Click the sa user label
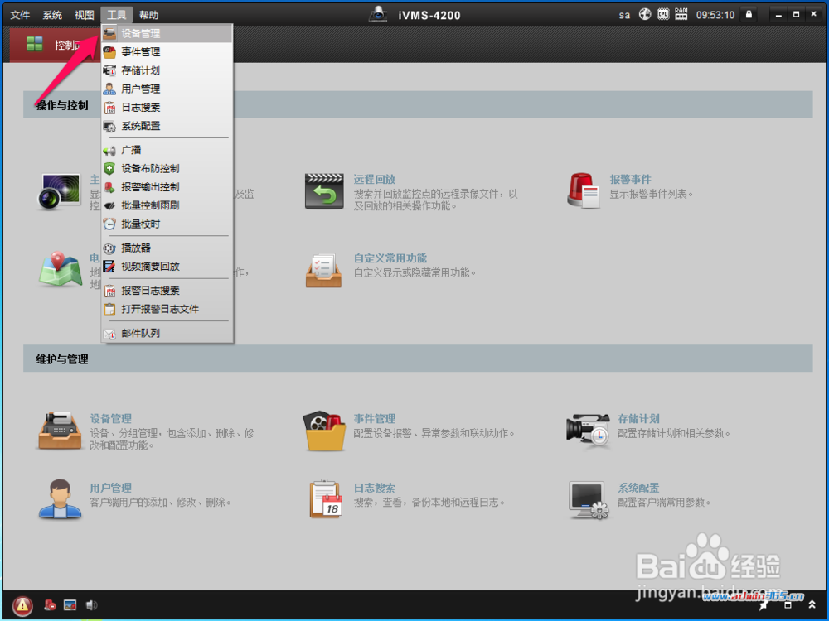Image resolution: width=829 pixels, height=621 pixels. tap(624, 15)
